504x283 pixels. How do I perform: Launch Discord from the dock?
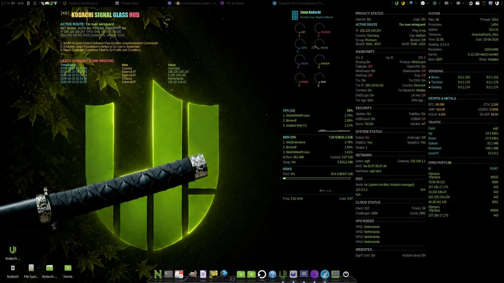point(304,274)
